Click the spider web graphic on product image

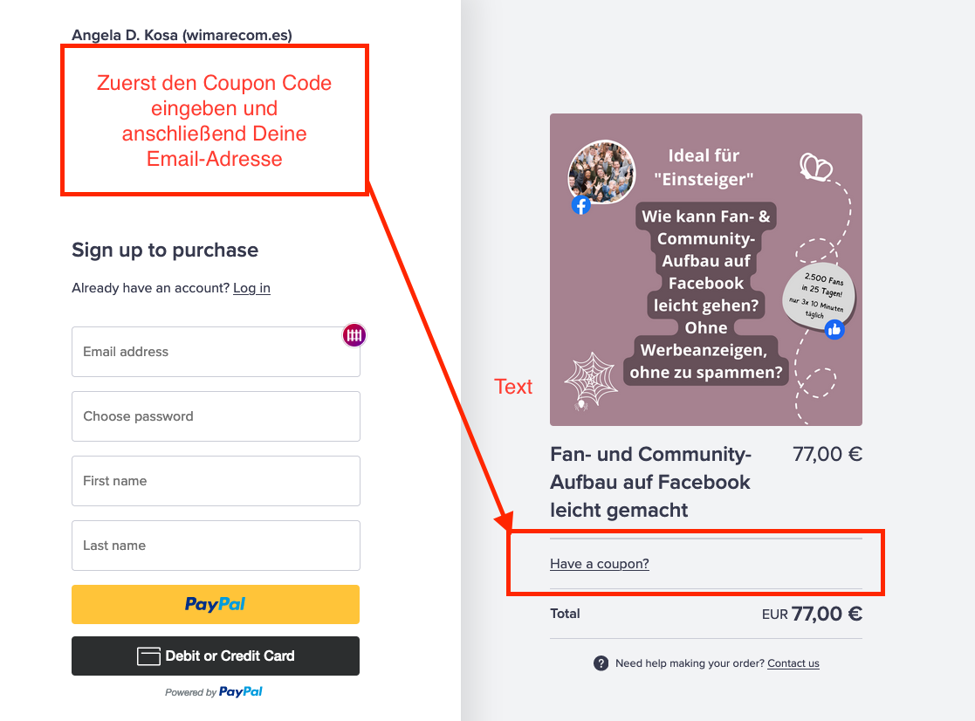[x=590, y=378]
